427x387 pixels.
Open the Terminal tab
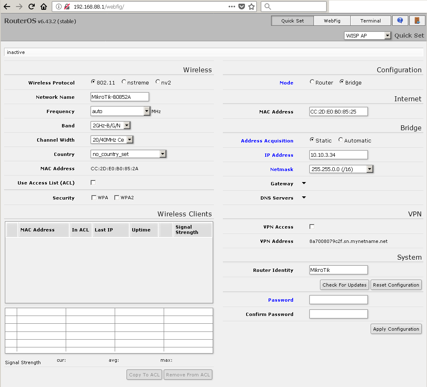click(x=370, y=21)
